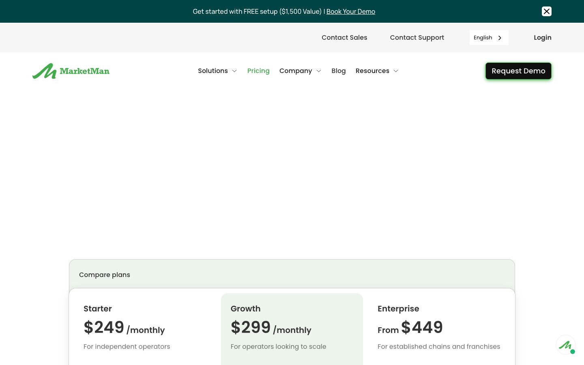584x365 pixels.
Task: Expand the Solutions menu
Action: (x=217, y=71)
